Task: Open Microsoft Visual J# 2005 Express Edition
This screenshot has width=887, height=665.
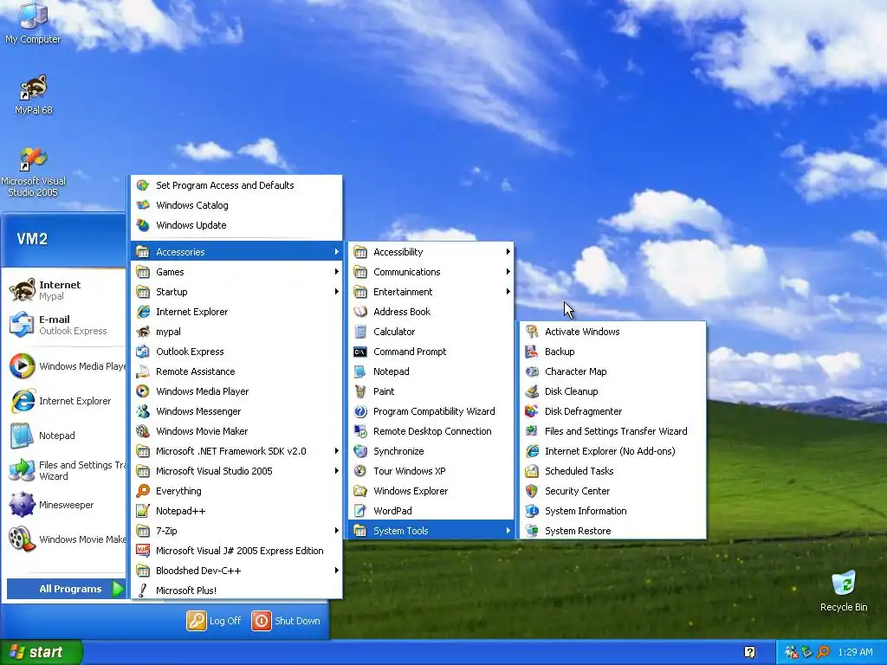Action: pos(236,551)
